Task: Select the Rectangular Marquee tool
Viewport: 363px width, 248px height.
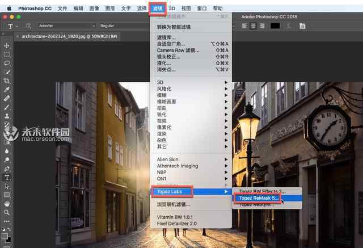Action: pos(7,54)
